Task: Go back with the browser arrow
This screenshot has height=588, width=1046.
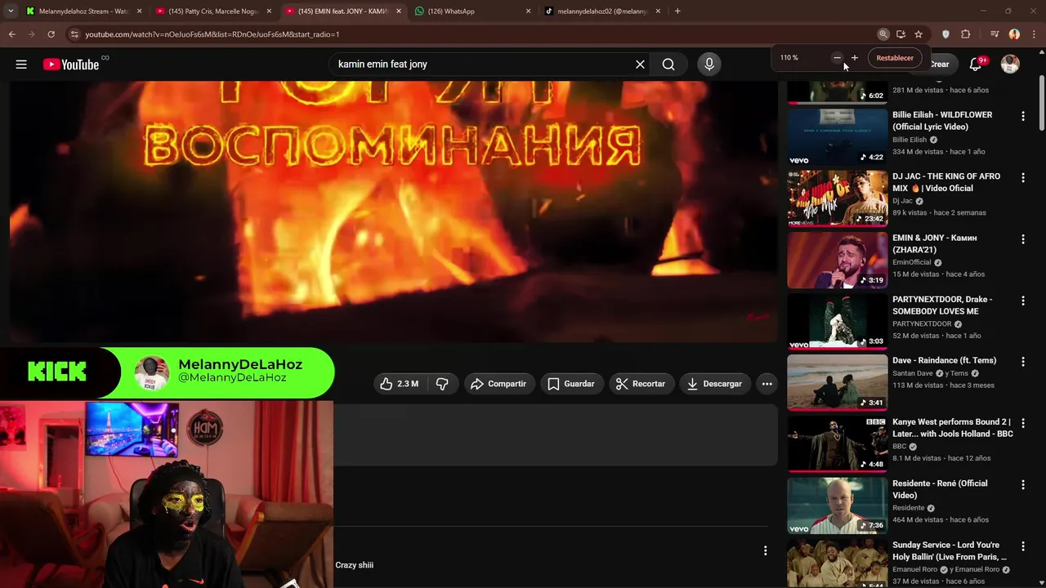Action: (12, 34)
